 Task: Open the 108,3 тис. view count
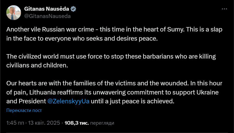[76, 123]
